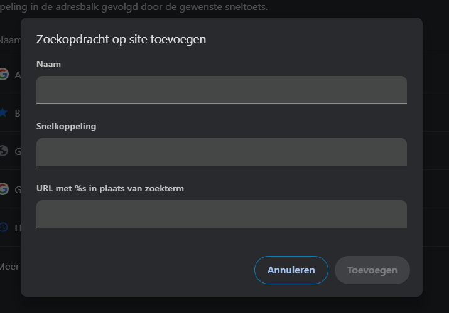
Task: Select the row entry next to the star icon
Action: pyautogui.click(x=18, y=114)
